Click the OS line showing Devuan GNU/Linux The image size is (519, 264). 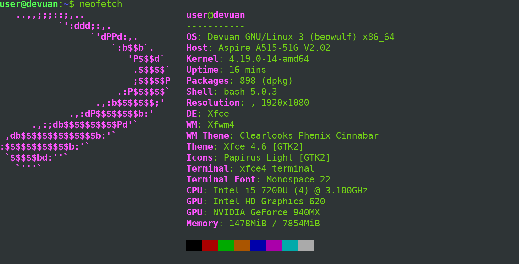[290, 37]
